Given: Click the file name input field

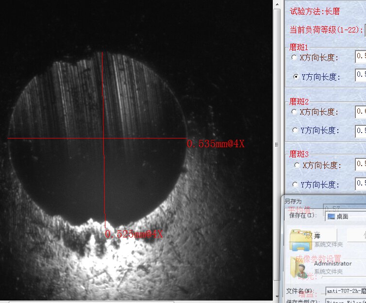Looking at the screenshot, I should (345, 291).
